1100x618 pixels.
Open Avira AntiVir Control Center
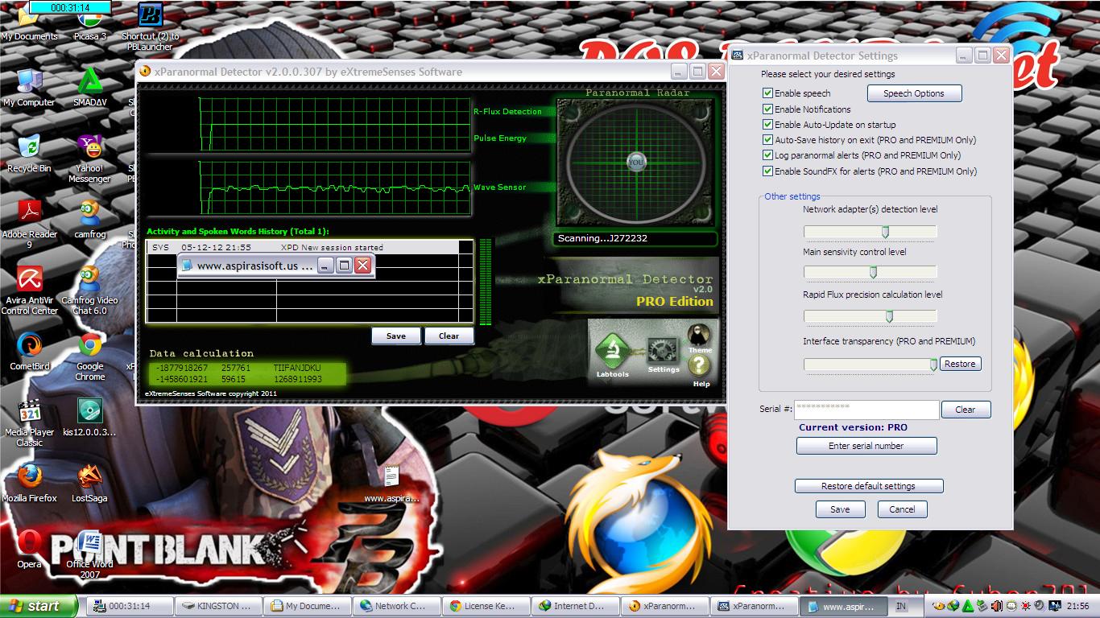(x=30, y=290)
